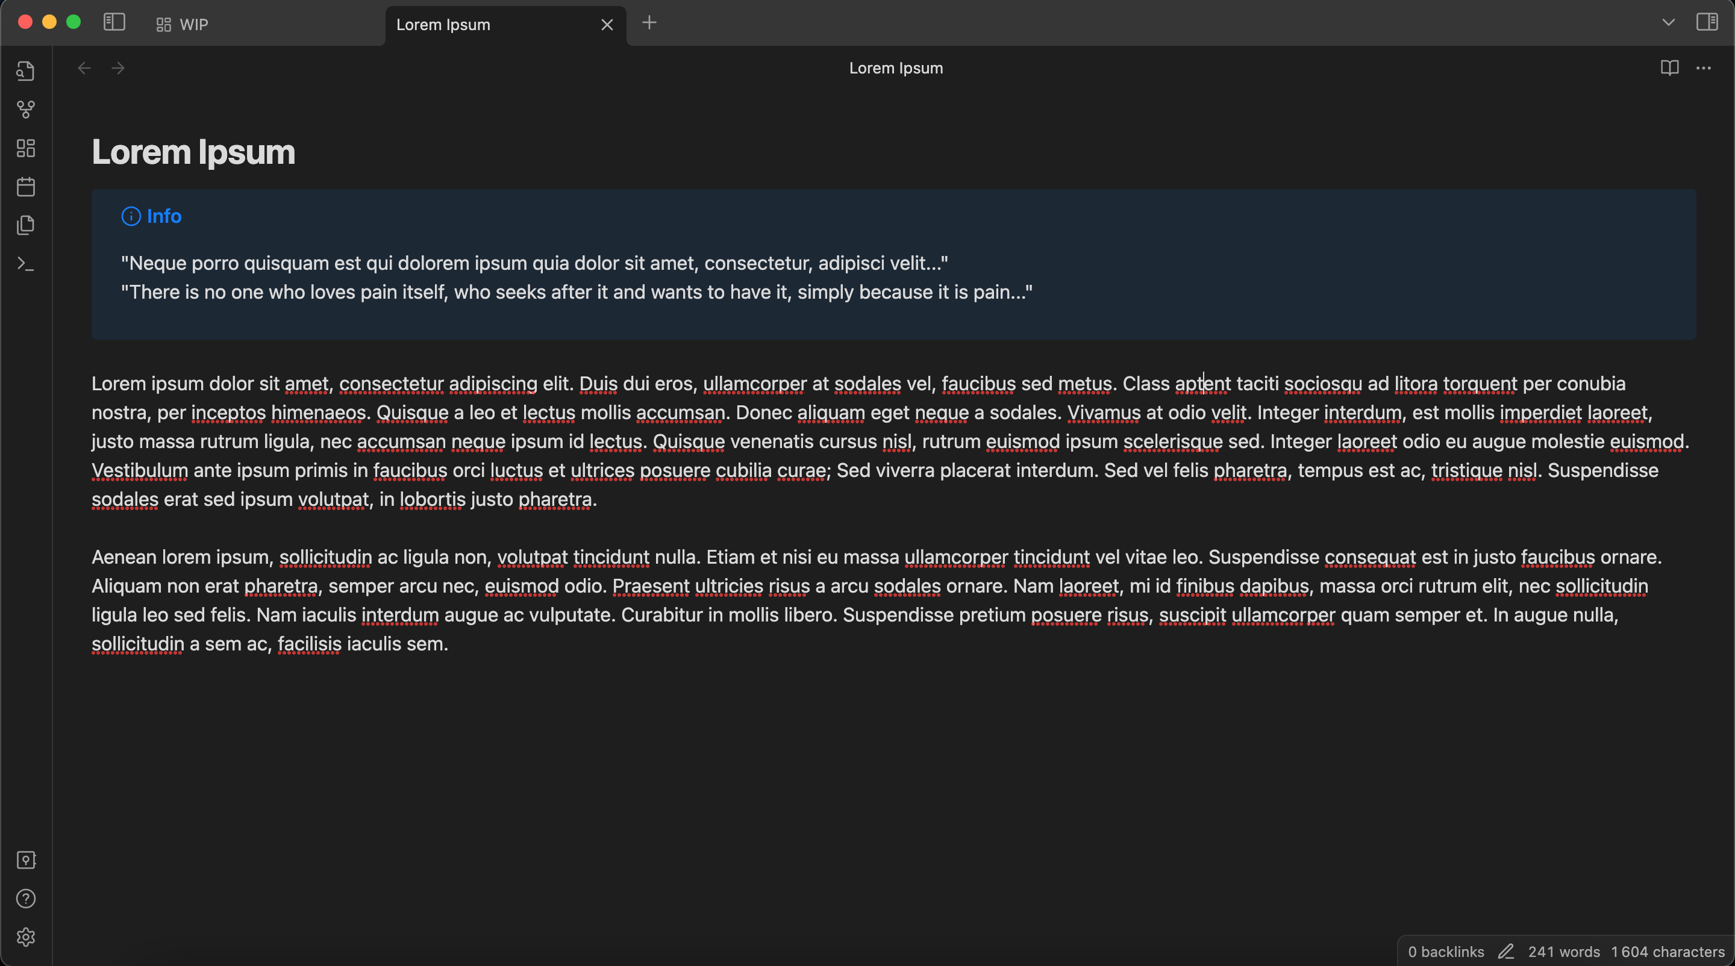Check backlinks via the 0 backlinks counter
Image resolution: width=1735 pixels, height=966 pixels.
1445,951
